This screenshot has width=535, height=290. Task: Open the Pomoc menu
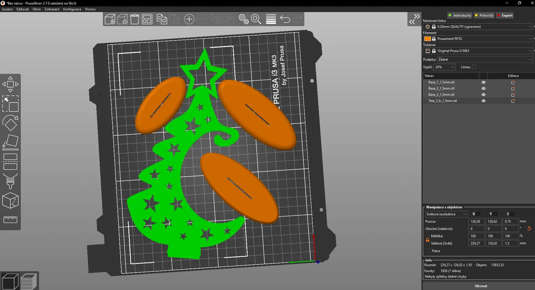click(90, 9)
